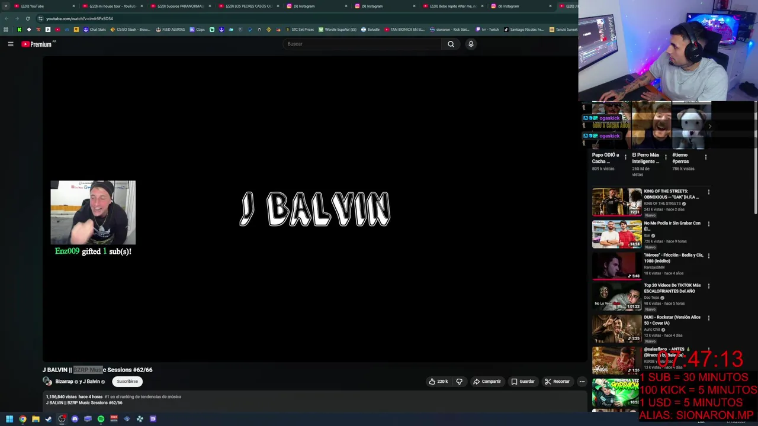Open more actions ellipsis under video
The height and width of the screenshot is (426, 758).
[582, 382]
